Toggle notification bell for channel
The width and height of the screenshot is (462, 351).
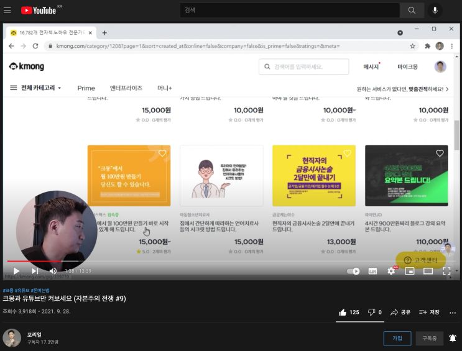pos(453,338)
